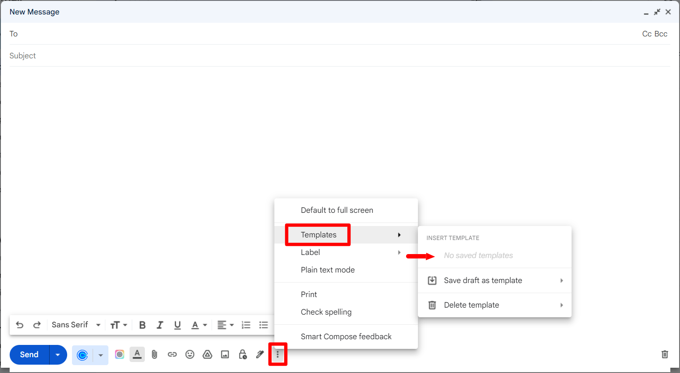Insert a bulleted list
The width and height of the screenshot is (680, 373).
click(263, 325)
